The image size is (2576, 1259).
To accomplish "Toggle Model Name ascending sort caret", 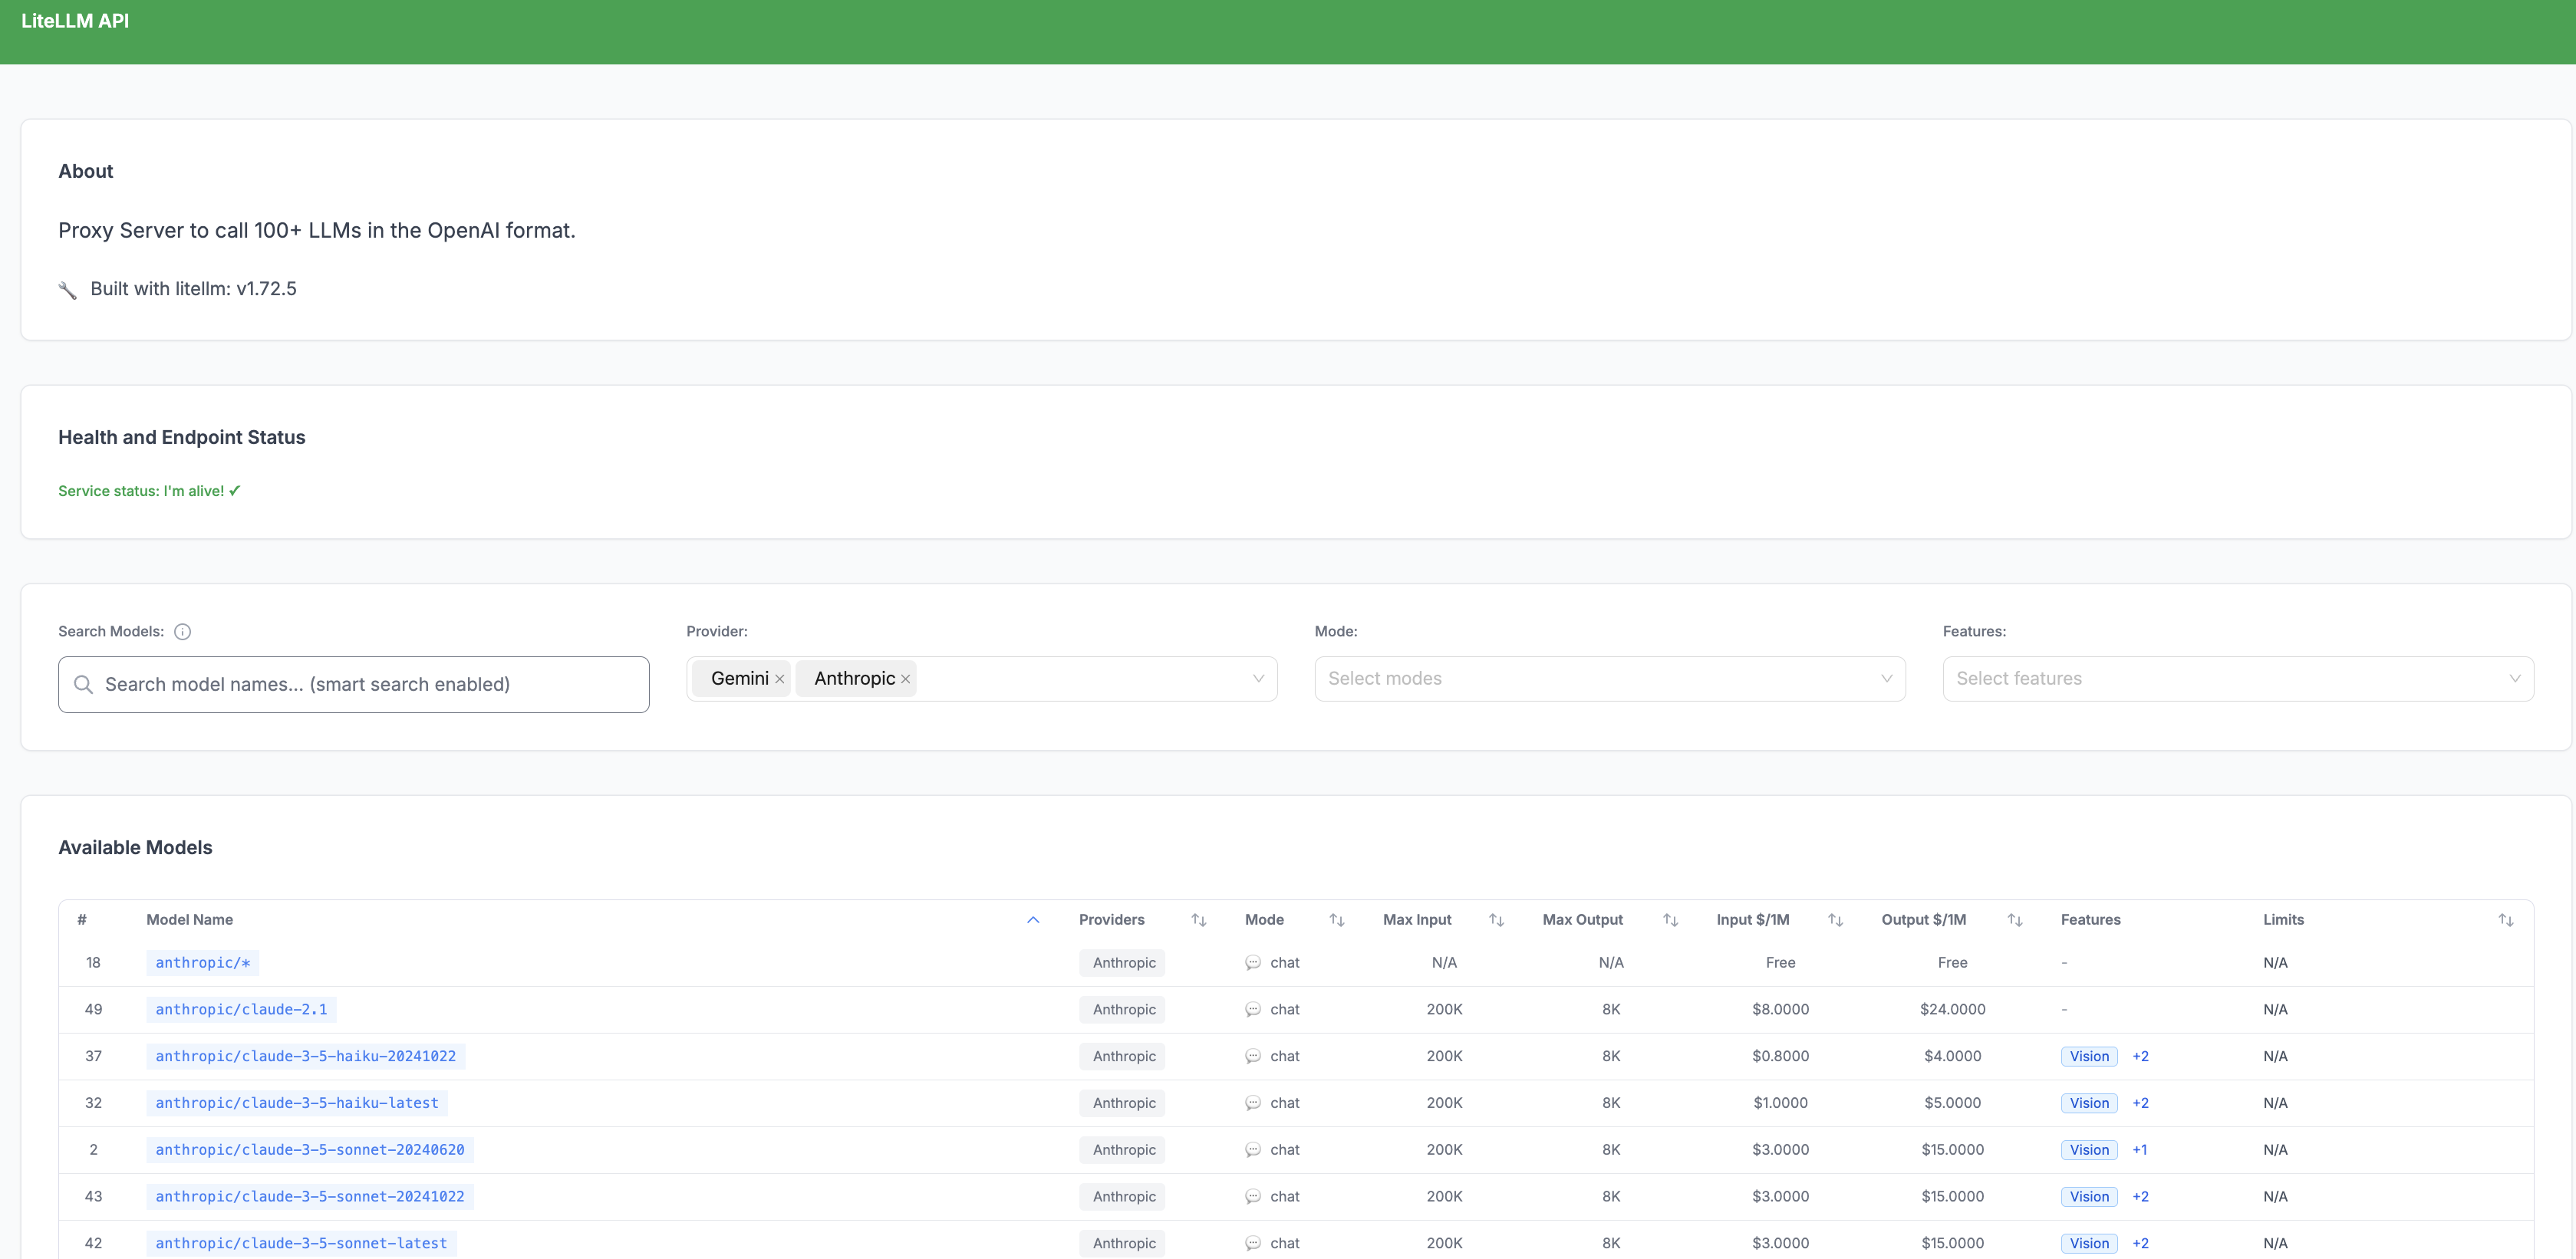I will tap(1033, 919).
